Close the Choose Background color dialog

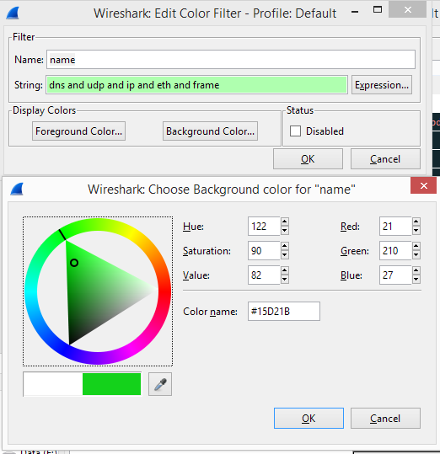coord(423,185)
